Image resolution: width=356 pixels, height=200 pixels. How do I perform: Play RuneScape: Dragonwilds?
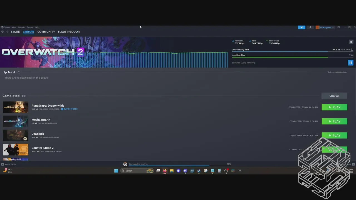click(x=334, y=107)
